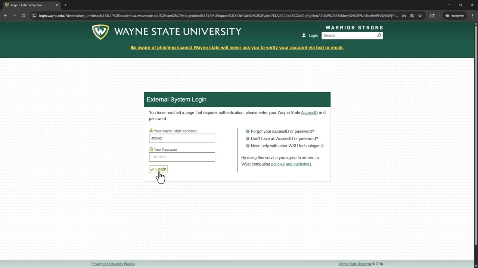Click the green Login button

[158, 169]
